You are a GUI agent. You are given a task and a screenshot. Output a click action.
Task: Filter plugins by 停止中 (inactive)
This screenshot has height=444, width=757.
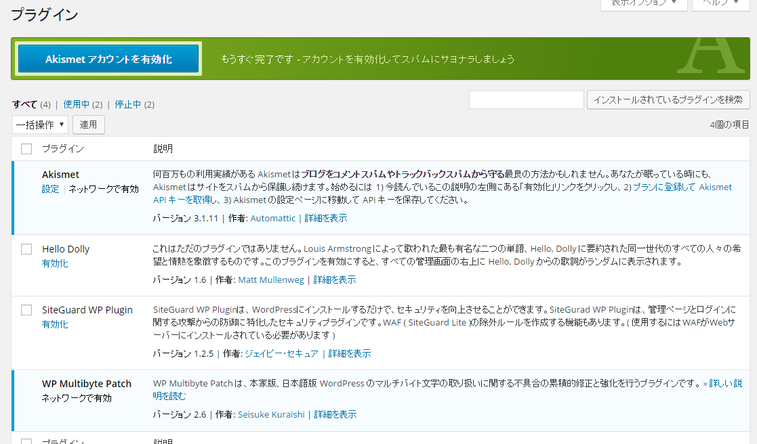(x=127, y=104)
